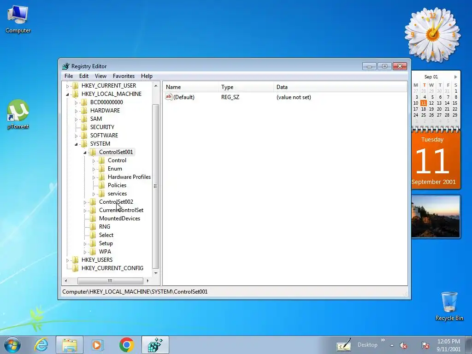
Task: Collapse the ControlSet001 key
Action: (85, 153)
